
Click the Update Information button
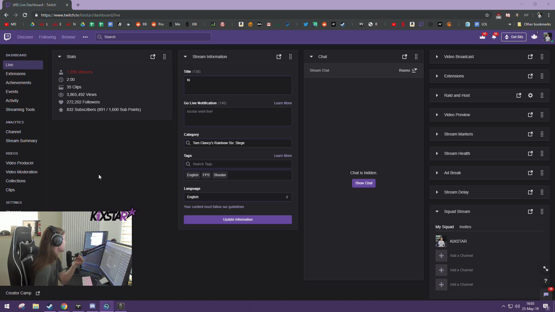(238, 219)
